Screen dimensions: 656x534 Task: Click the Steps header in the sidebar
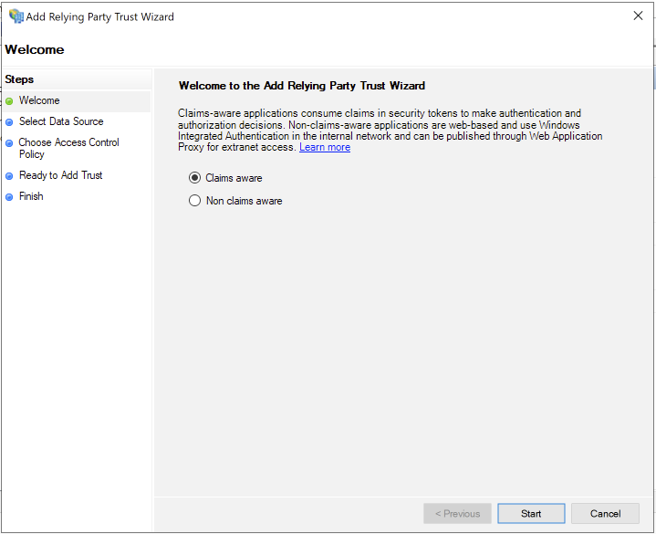click(19, 79)
